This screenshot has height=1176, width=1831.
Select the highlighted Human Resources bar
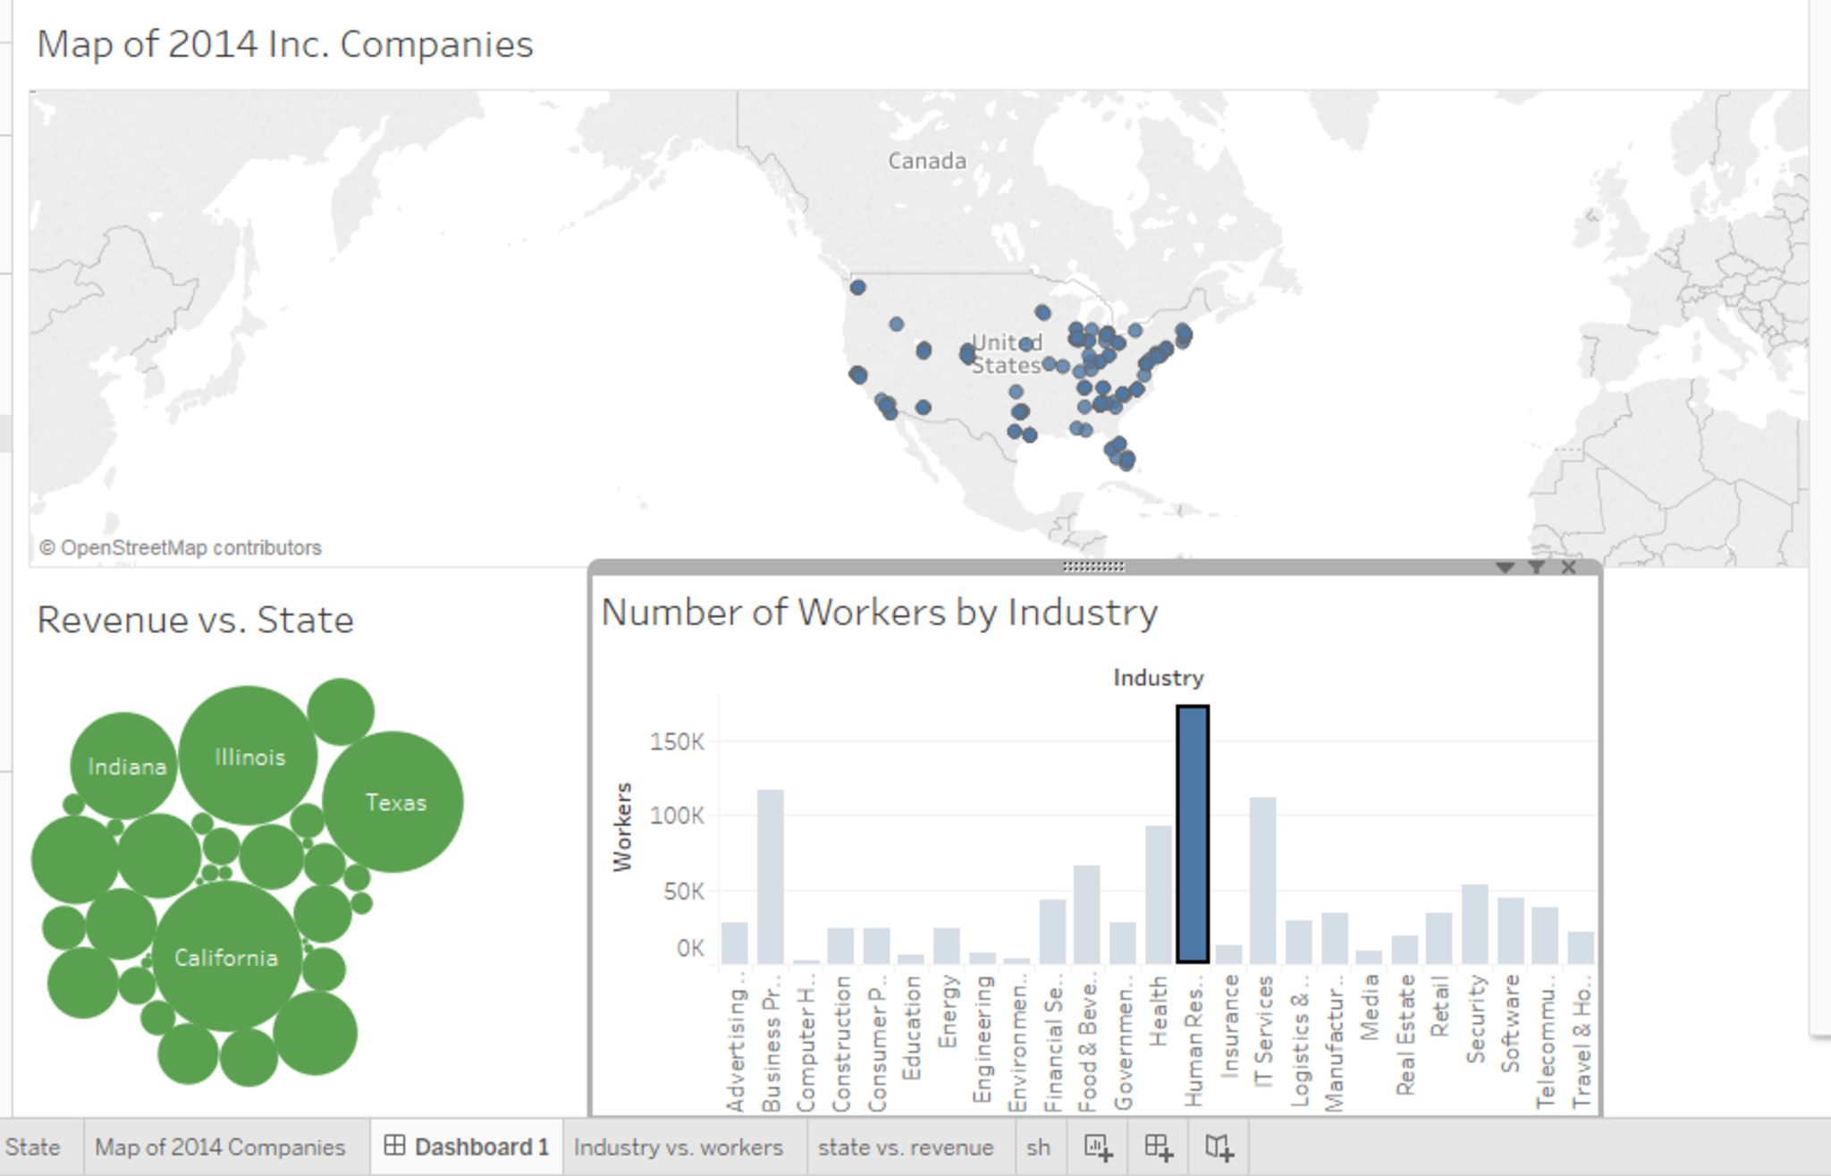[1193, 833]
